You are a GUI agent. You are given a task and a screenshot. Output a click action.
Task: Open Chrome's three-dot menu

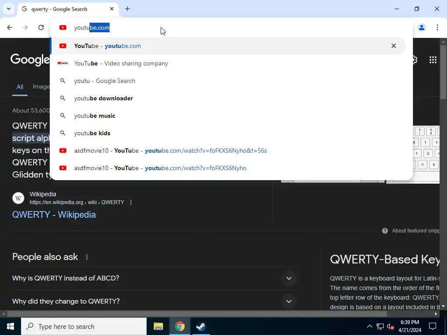point(437,27)
